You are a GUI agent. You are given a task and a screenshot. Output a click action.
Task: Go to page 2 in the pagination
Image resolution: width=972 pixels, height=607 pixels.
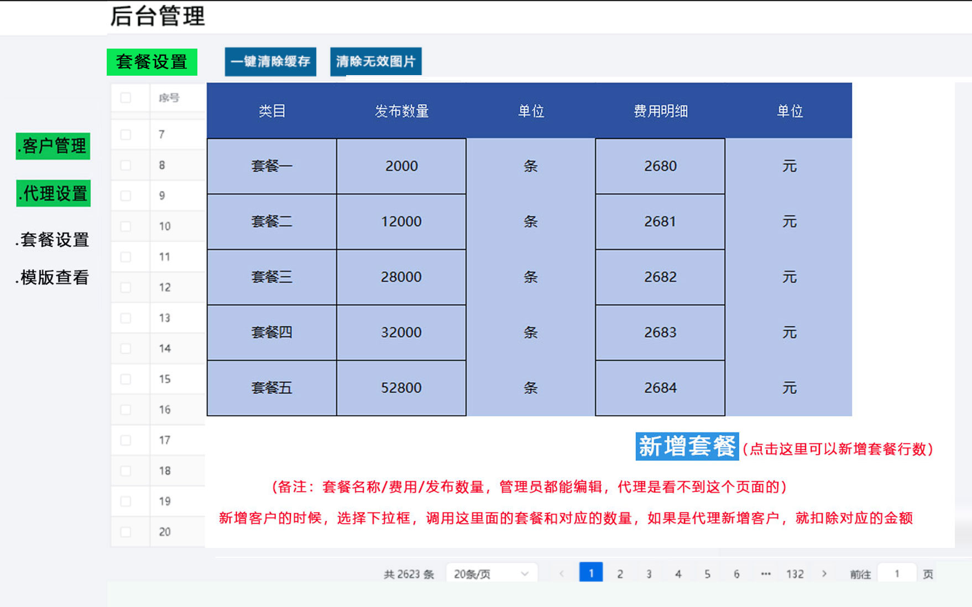click(x=620, y=574)
